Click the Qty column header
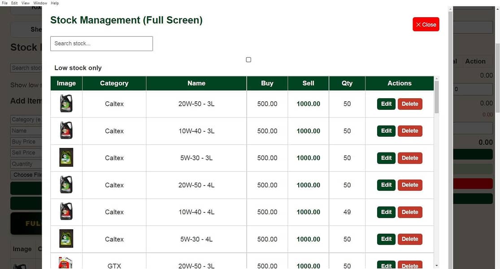Image resolution: width=500 pixels, height=269 pixels. pos(347,83)
